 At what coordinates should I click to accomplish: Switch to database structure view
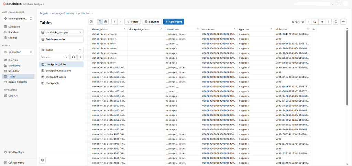tap(106, 22)
